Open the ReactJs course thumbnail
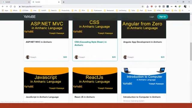The width and height of the screenshot is (192, 108). (95, 80)
